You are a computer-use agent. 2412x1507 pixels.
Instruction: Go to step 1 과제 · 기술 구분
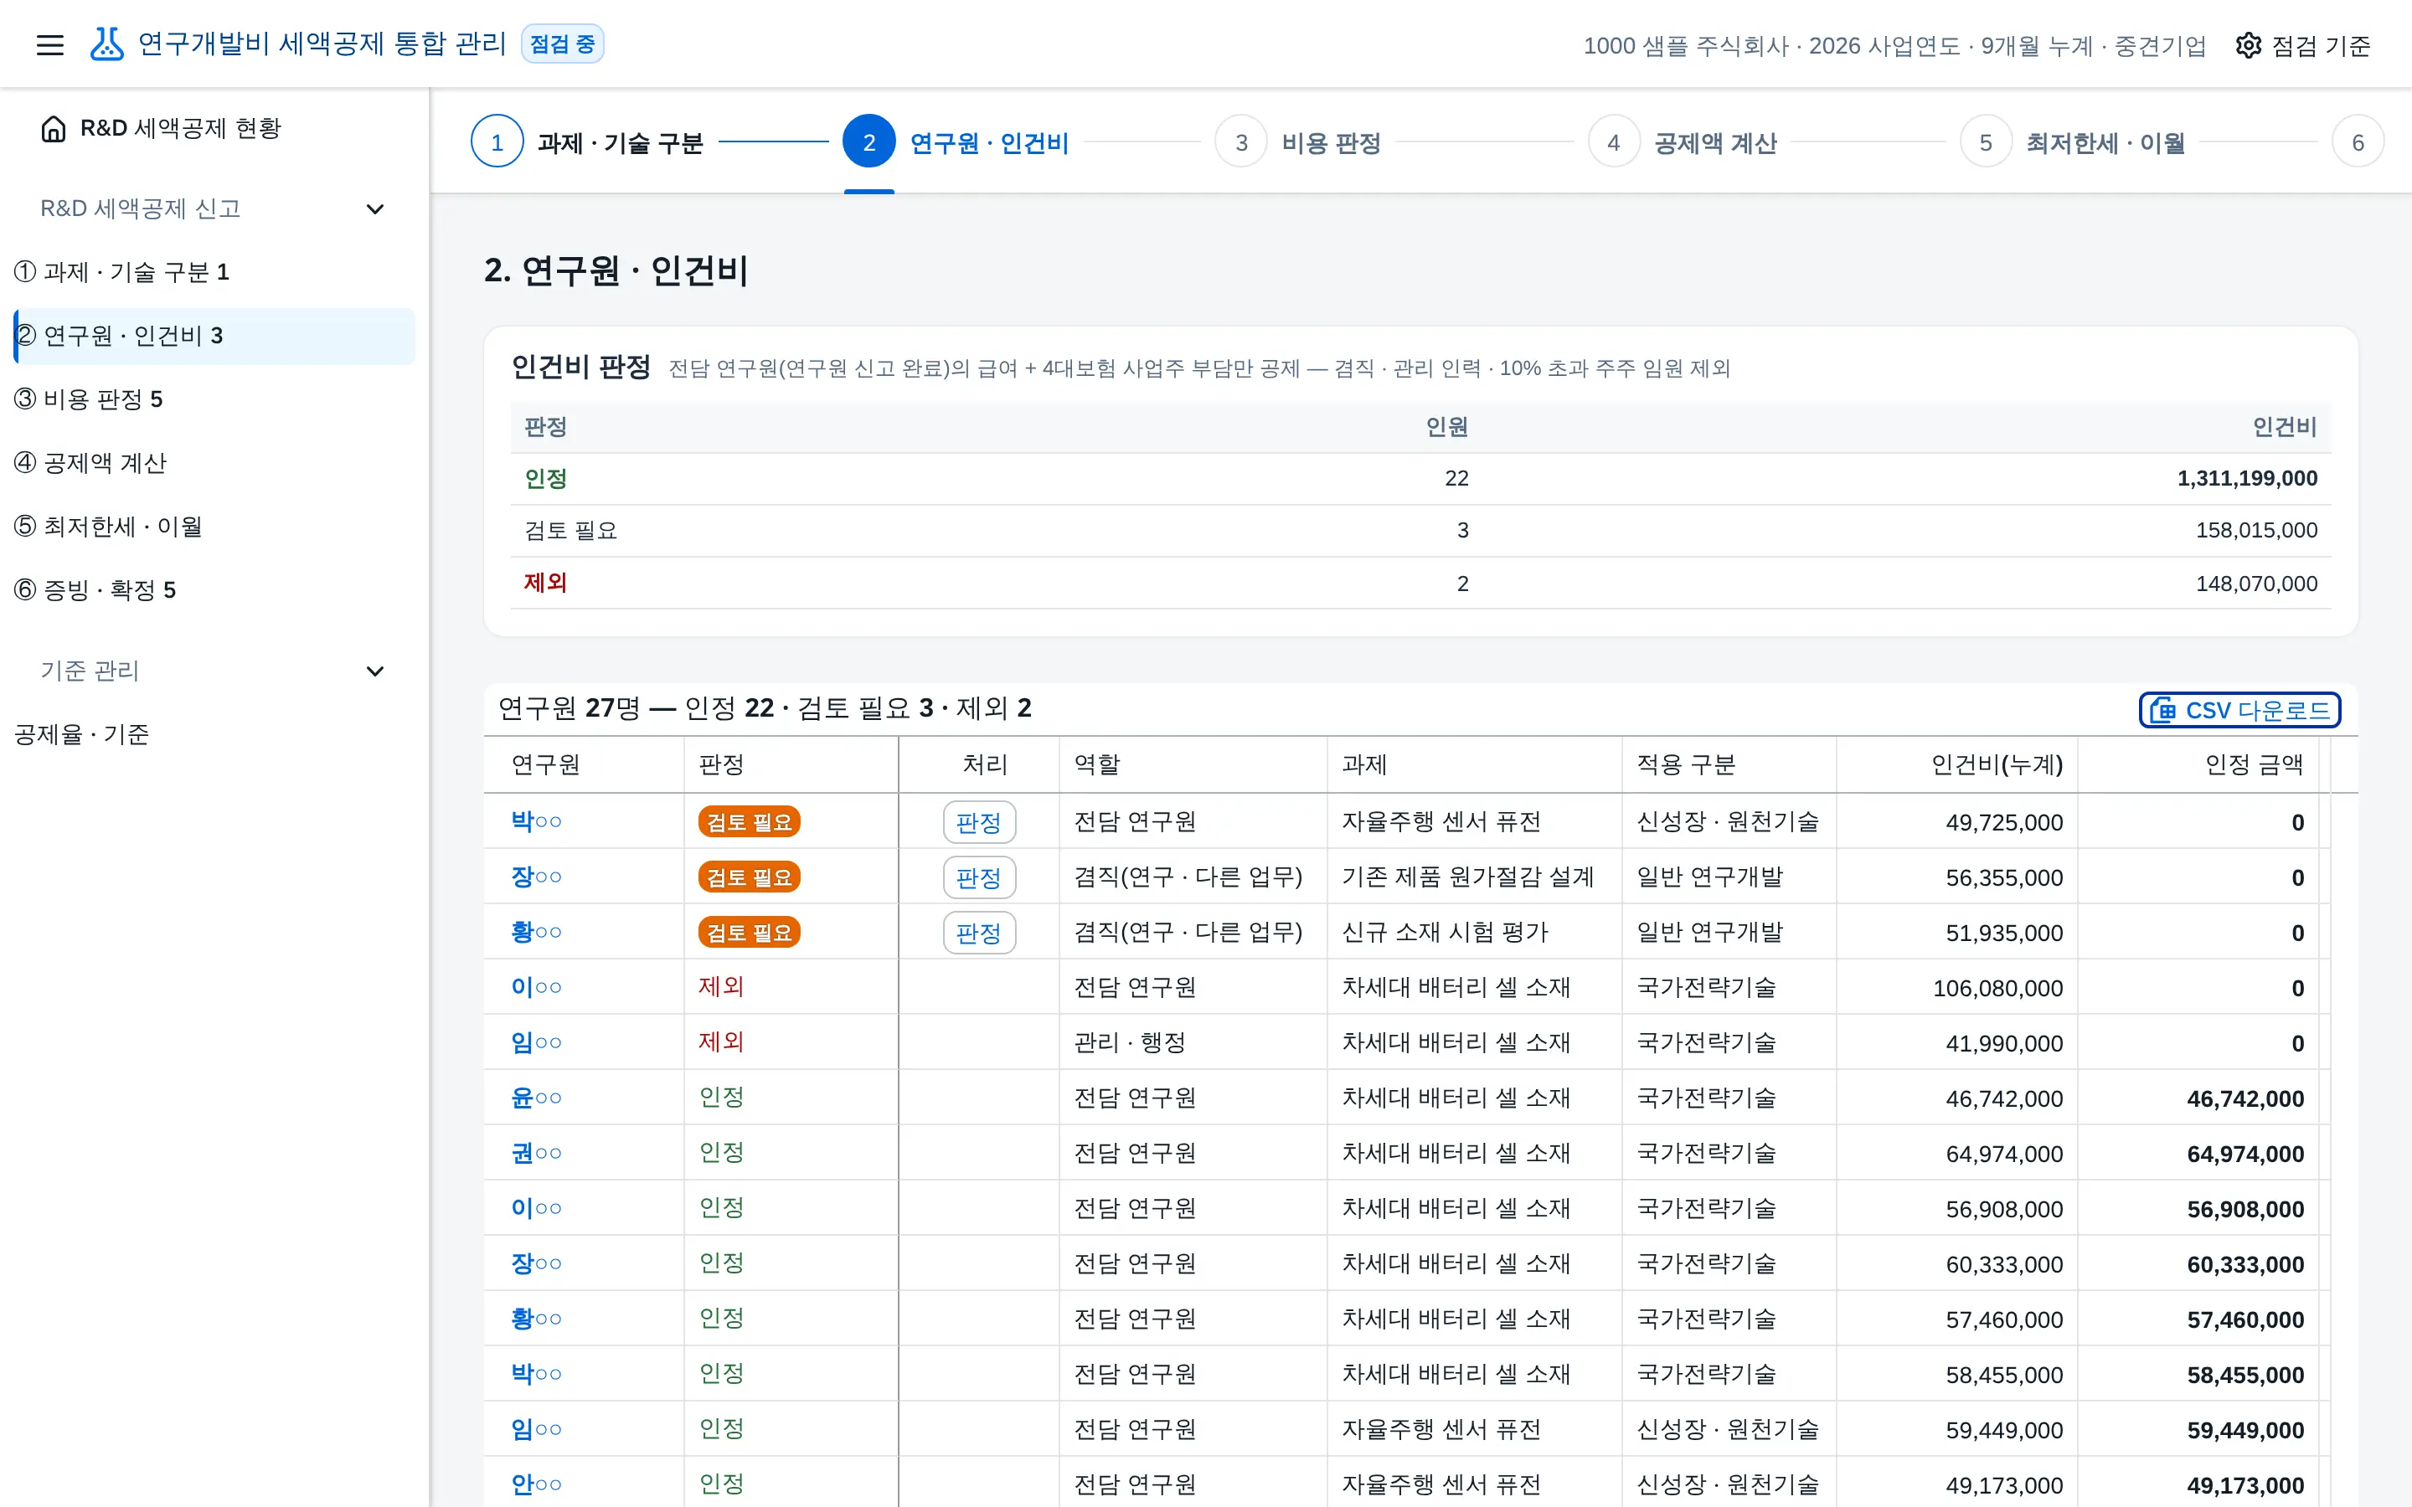[588, 142]
